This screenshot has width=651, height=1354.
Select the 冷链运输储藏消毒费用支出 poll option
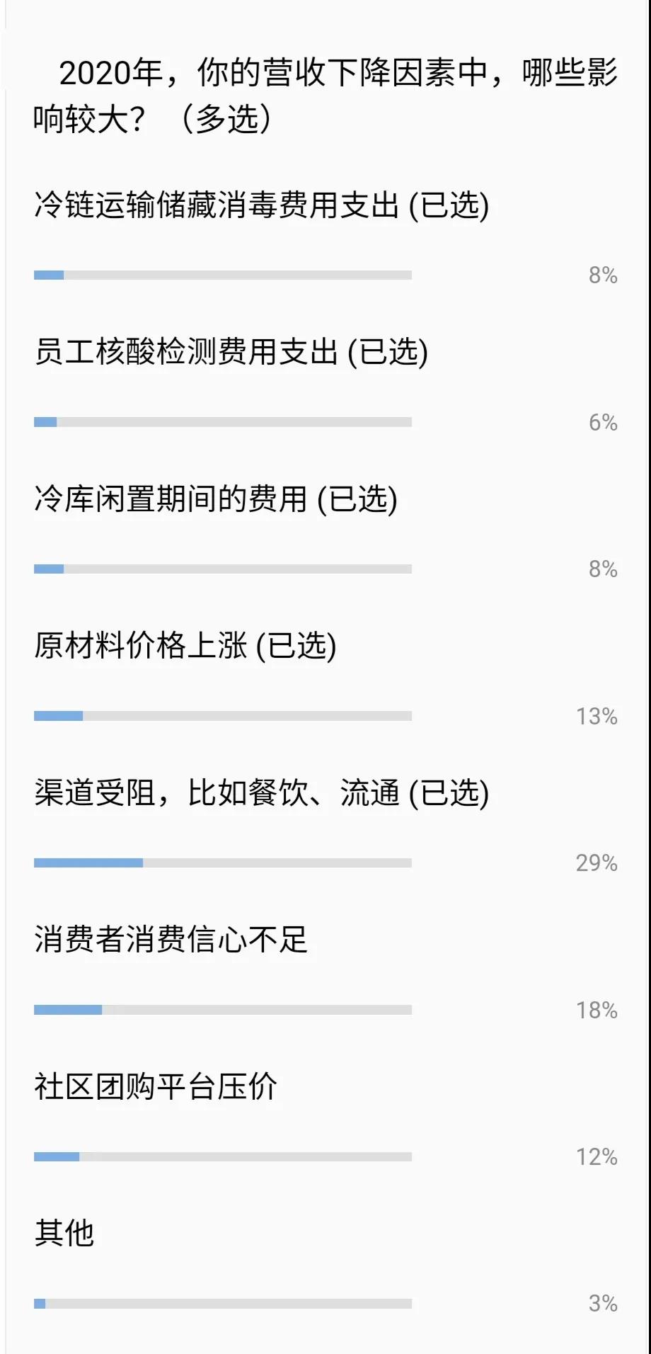(x=261, y=206)
